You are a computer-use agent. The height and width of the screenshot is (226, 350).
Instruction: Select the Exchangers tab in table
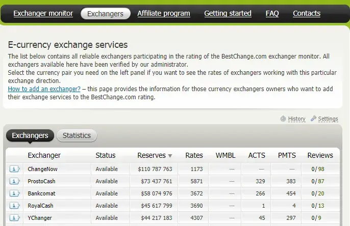pos(30,135)
